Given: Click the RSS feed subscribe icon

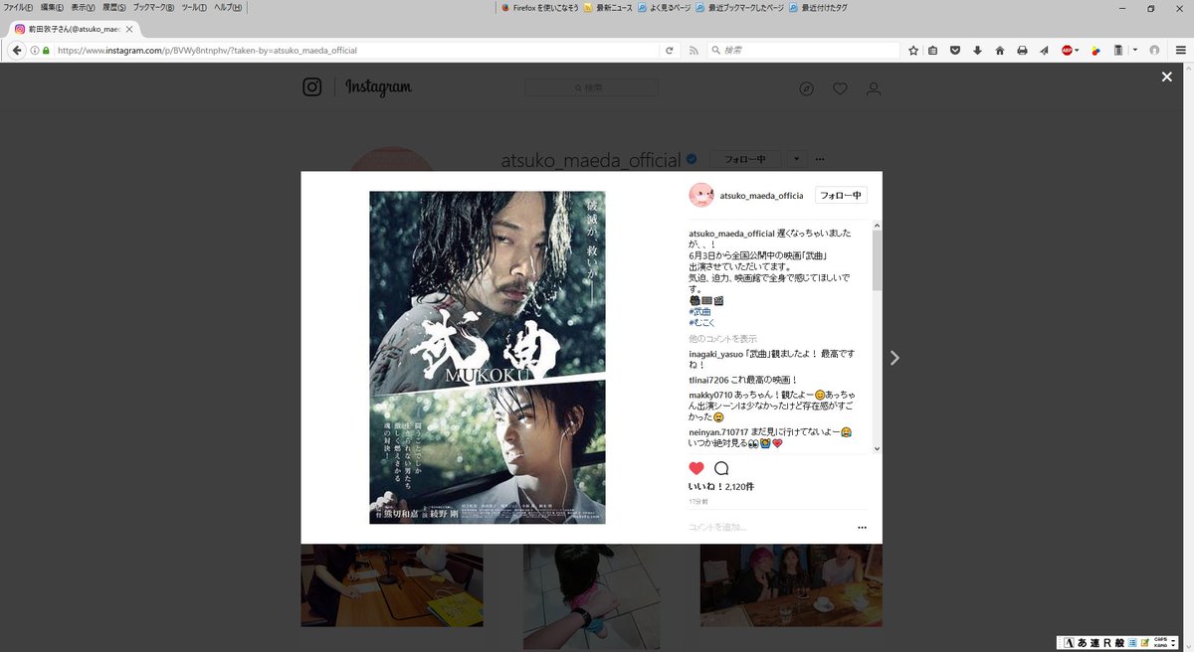Looking at the screenshot, I should pos(694,50).
